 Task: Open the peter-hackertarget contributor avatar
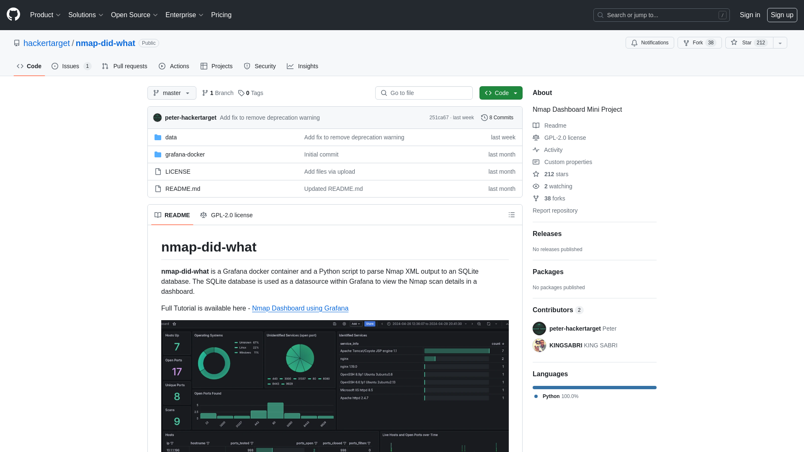pyautogui.click(x=539, y=329)
